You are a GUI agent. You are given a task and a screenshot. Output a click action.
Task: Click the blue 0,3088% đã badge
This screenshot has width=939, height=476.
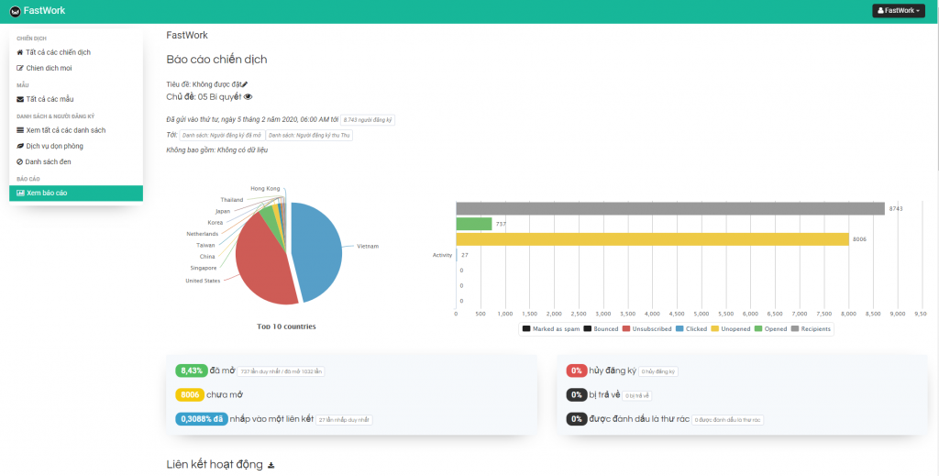(202, 419)
